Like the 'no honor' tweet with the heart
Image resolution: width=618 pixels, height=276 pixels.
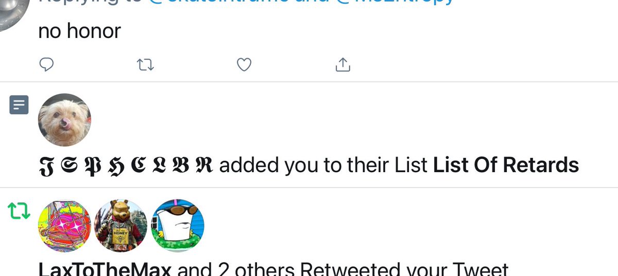[244, 65]
